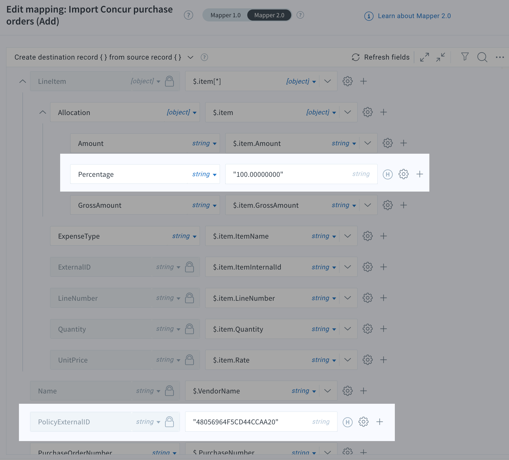Open the search magnifier in mapper toolbar

[482, 57]
